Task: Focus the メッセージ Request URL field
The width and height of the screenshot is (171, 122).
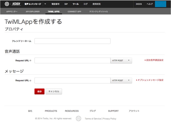Action: pos(72,81)
